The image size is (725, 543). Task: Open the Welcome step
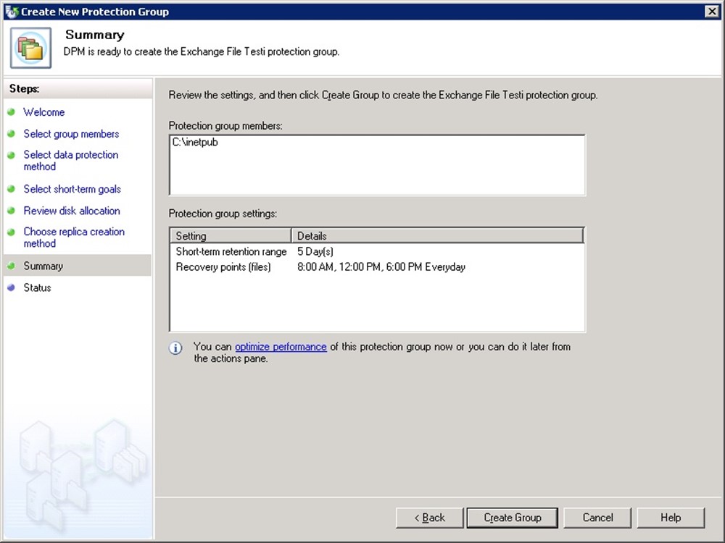pyautogui.click(x=43, y=112)
